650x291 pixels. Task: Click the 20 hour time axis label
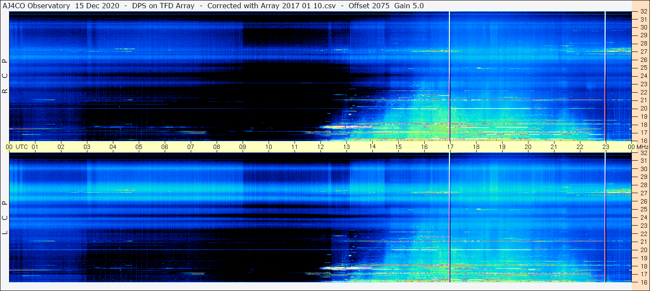(528, 147)
